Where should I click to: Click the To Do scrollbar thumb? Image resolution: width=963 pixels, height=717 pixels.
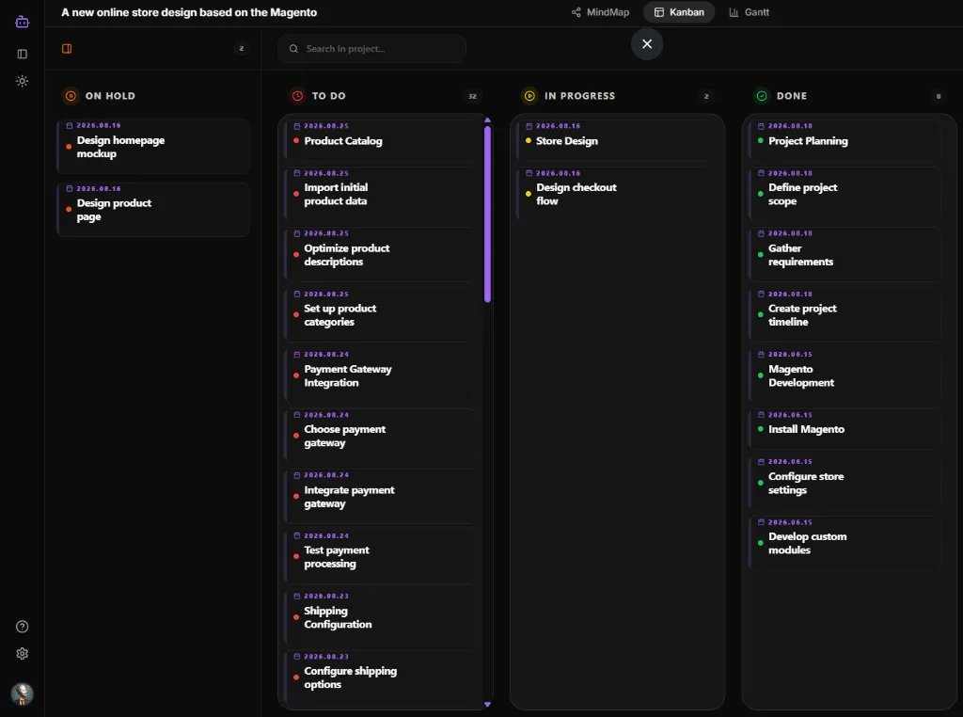point(487,214)
